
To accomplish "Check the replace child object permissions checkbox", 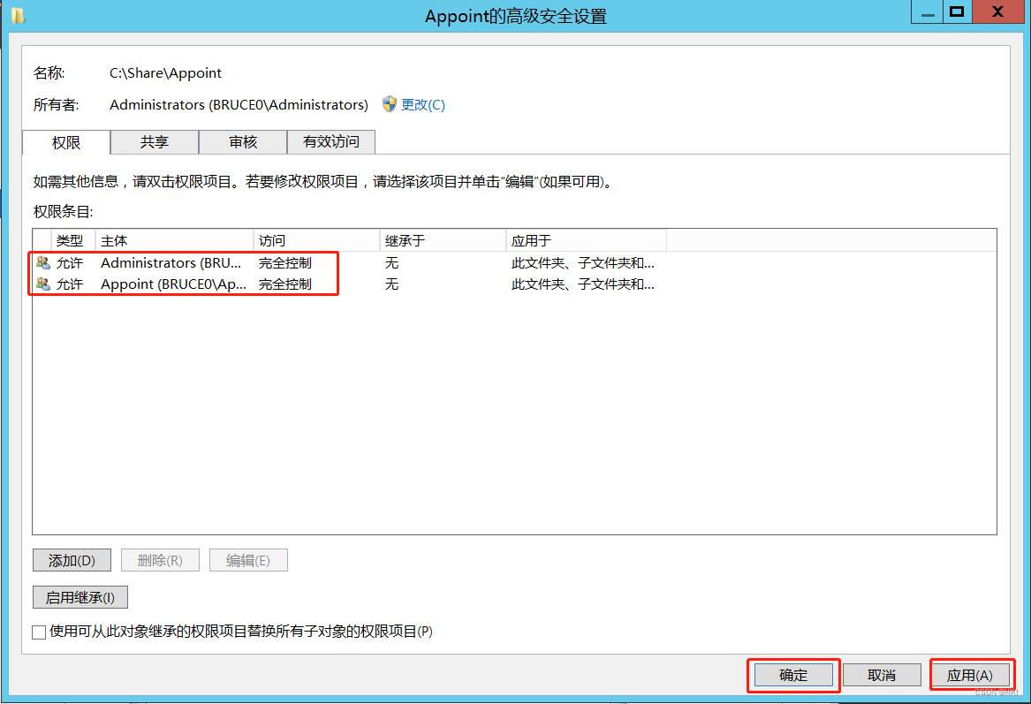I will click(x=39, y=632).
